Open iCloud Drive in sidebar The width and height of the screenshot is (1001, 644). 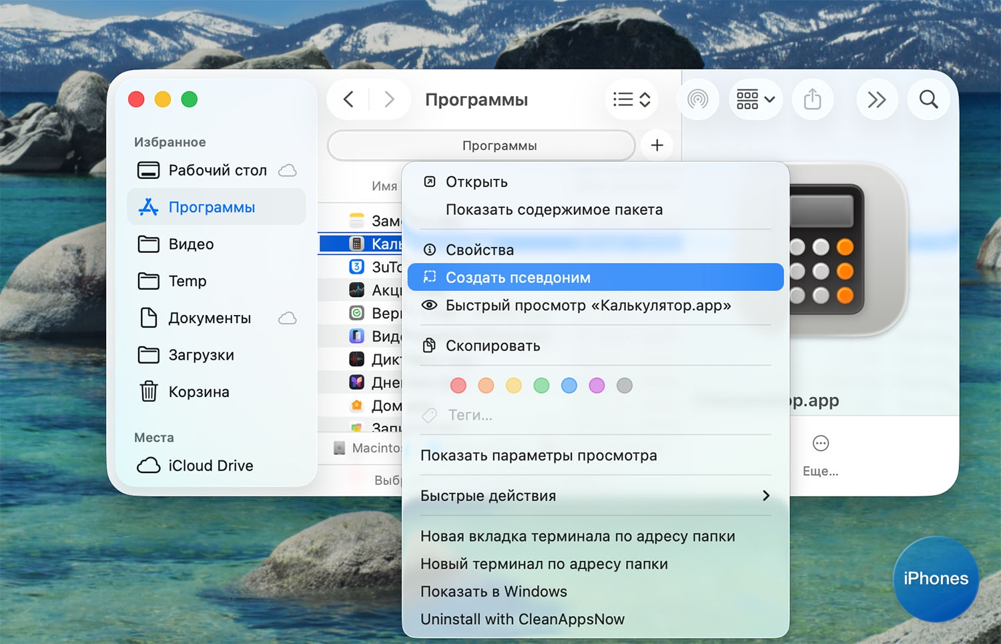point(210,466)
